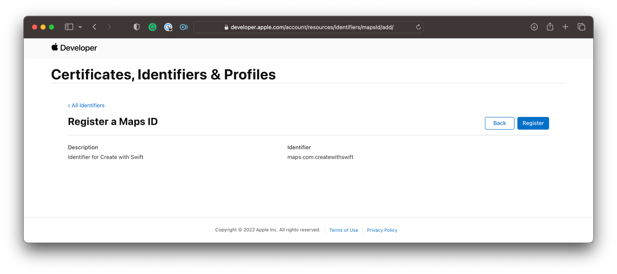Click the Apple Developer logo
This screenshot has height=274, width=617.
pos(74,48)
